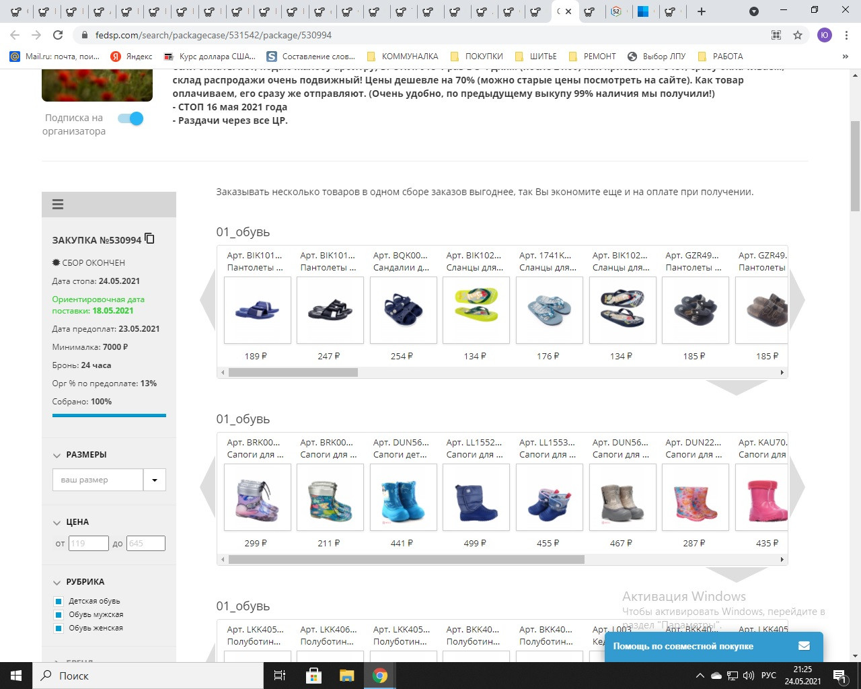Open the gray boots thumbnail priced 467 ₽
Viewport: 861px width, 689px height.
(x=622, y=497)
